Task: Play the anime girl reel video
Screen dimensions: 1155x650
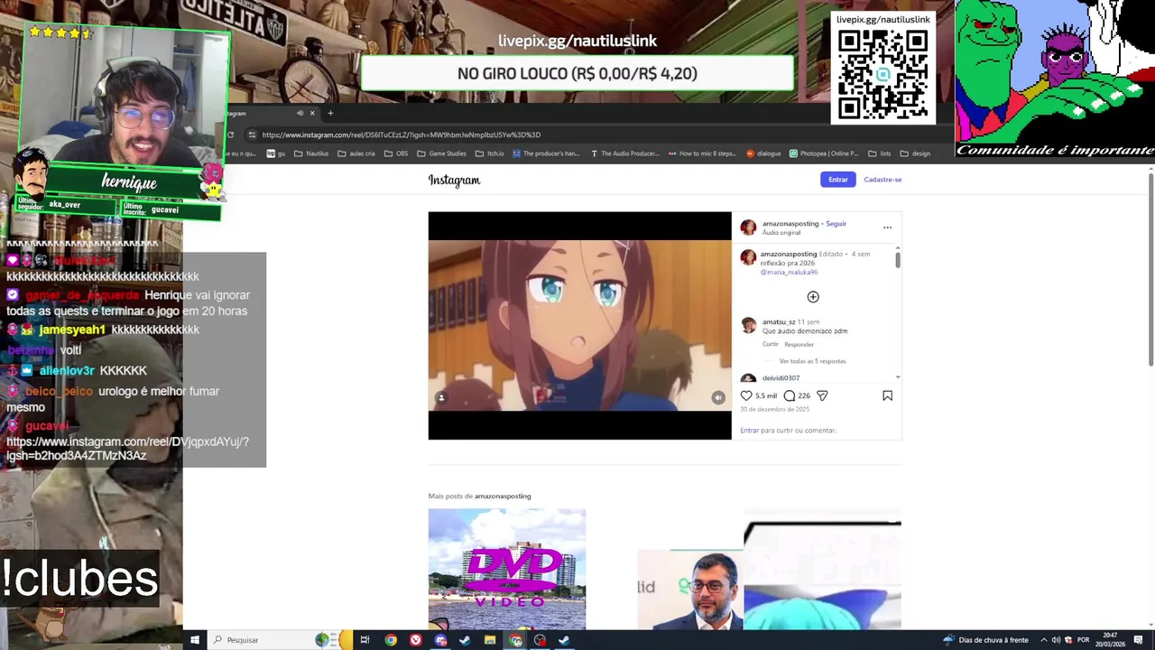Action: click(579, 326)
